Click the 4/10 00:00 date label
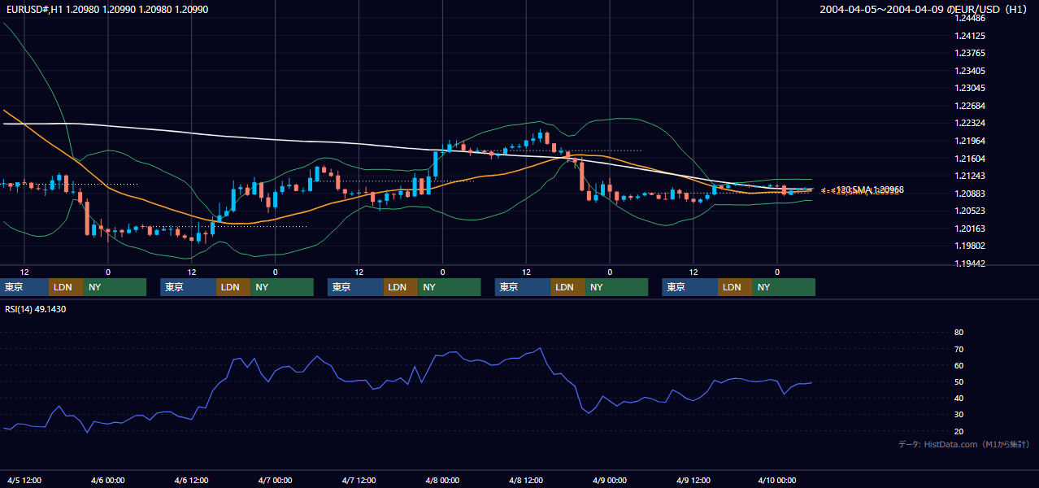The height and width of the screenshot is (488, 1039). 777,480
